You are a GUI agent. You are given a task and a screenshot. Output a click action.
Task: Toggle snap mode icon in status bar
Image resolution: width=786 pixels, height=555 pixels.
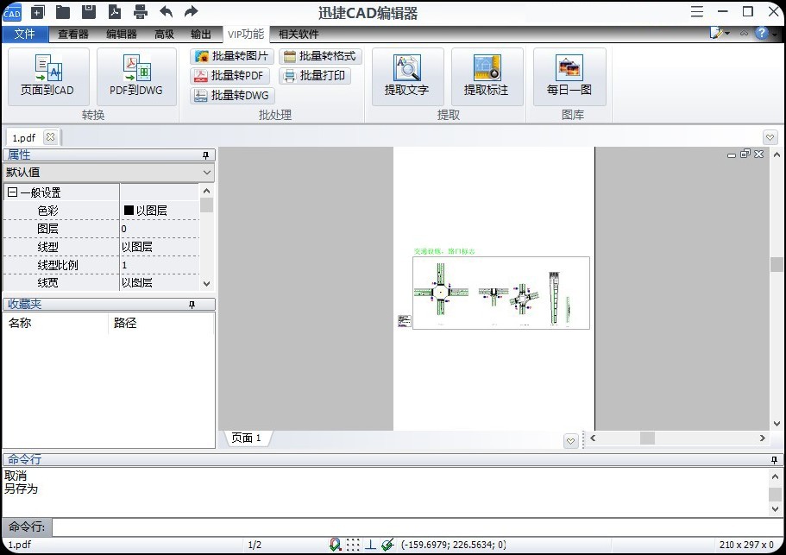[x=335, y=545]
